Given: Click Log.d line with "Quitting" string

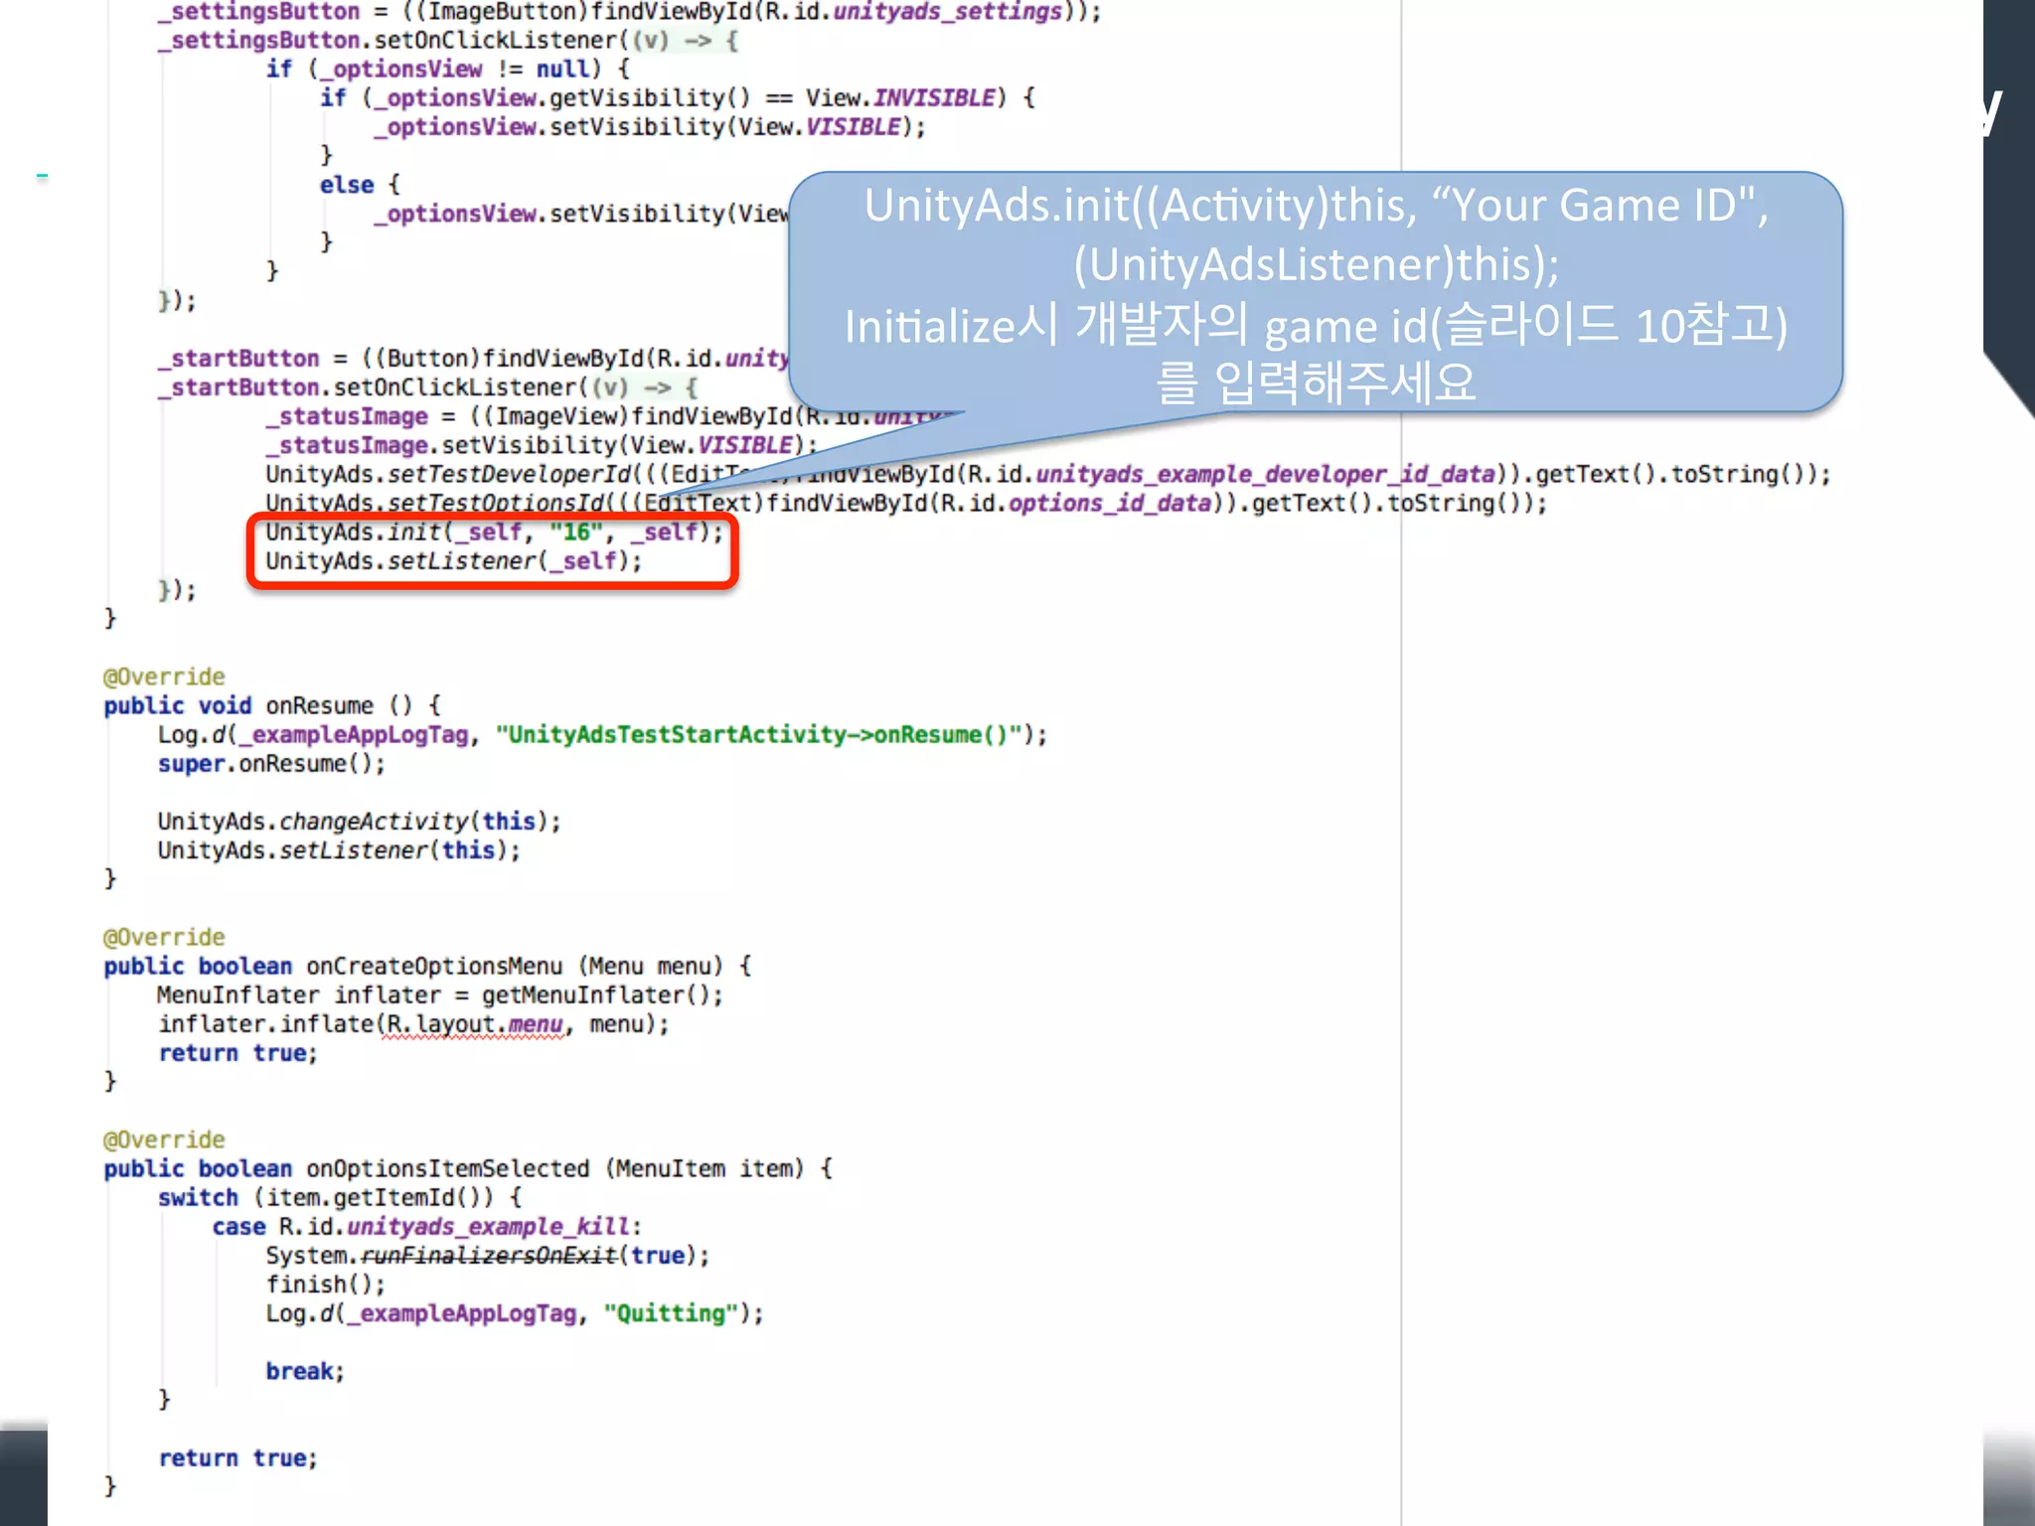Looking at the screenshot, I should (515, 1313).
